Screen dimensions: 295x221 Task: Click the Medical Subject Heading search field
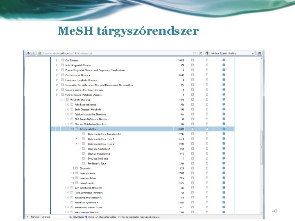(231, 53)
